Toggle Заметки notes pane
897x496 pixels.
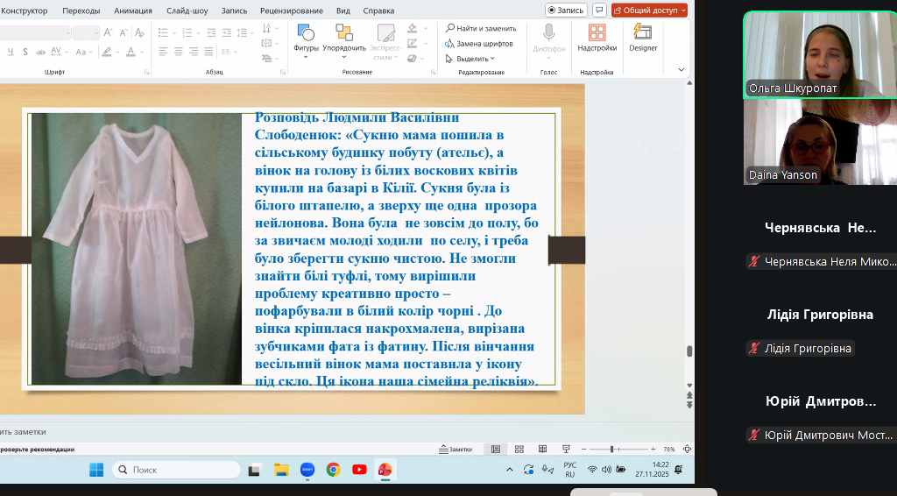coord(455,449)
